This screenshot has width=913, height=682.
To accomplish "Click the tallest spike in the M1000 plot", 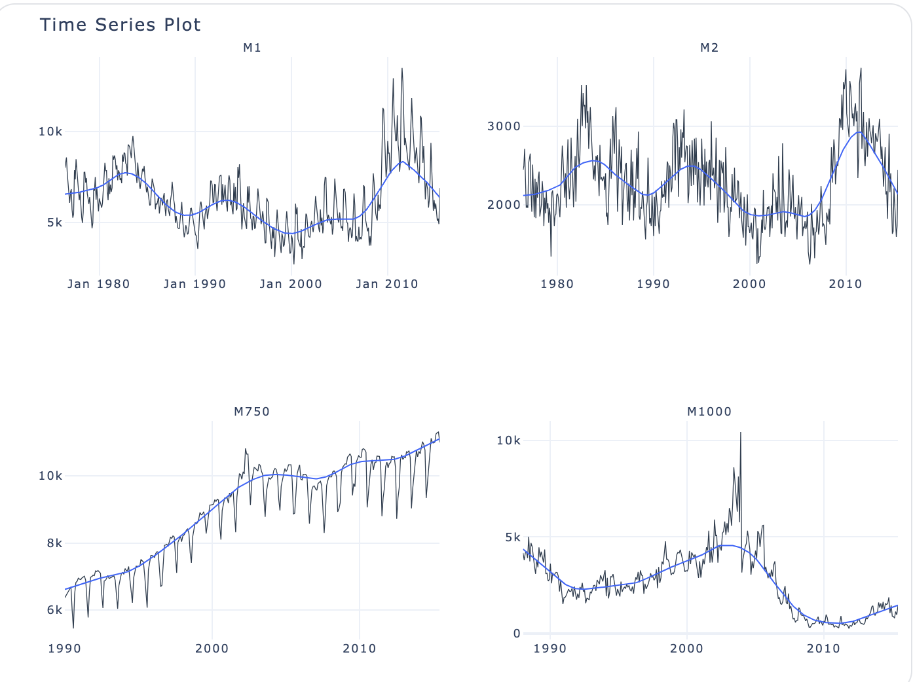I will (741, 433).
